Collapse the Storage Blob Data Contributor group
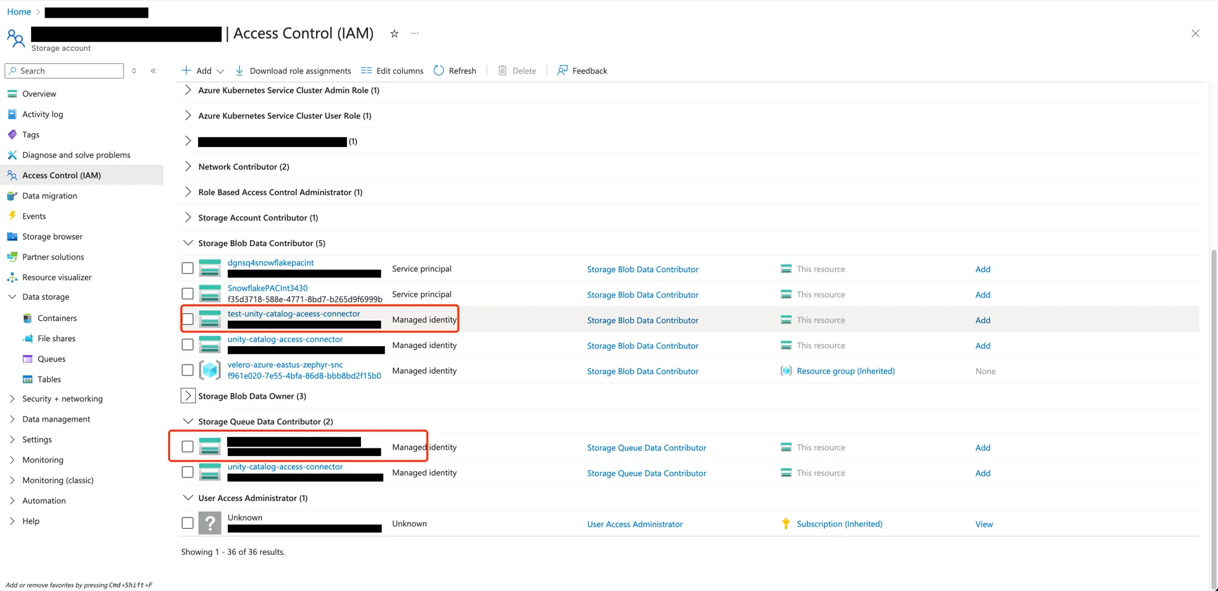This screenshot has height=591, width=1218. point(188,243)
